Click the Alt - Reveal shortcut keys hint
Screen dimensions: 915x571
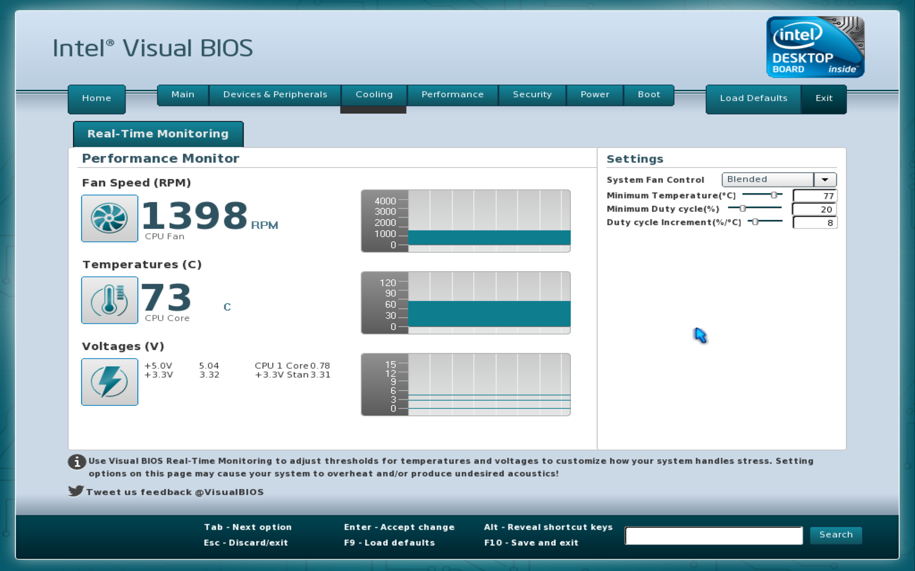548,527
